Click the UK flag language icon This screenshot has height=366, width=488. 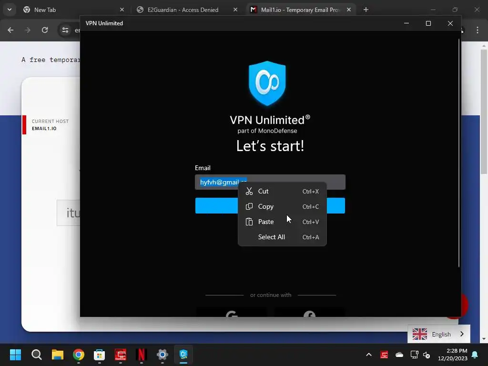coord(419,334)
